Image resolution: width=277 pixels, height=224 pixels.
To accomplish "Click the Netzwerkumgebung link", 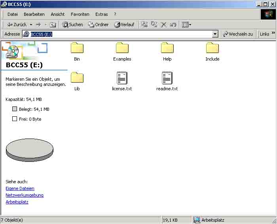I will (x=25, y=195).
